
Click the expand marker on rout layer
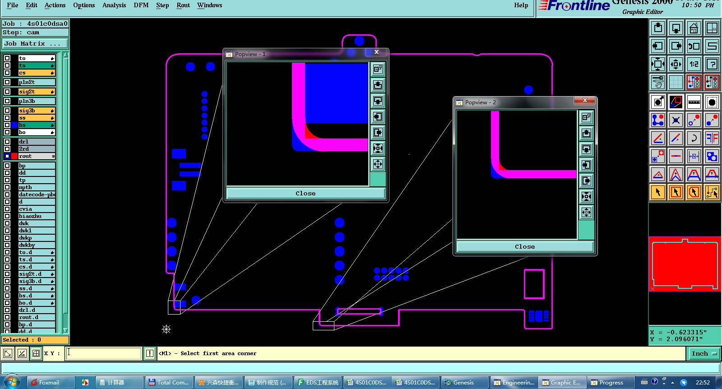tap(53, 156)
